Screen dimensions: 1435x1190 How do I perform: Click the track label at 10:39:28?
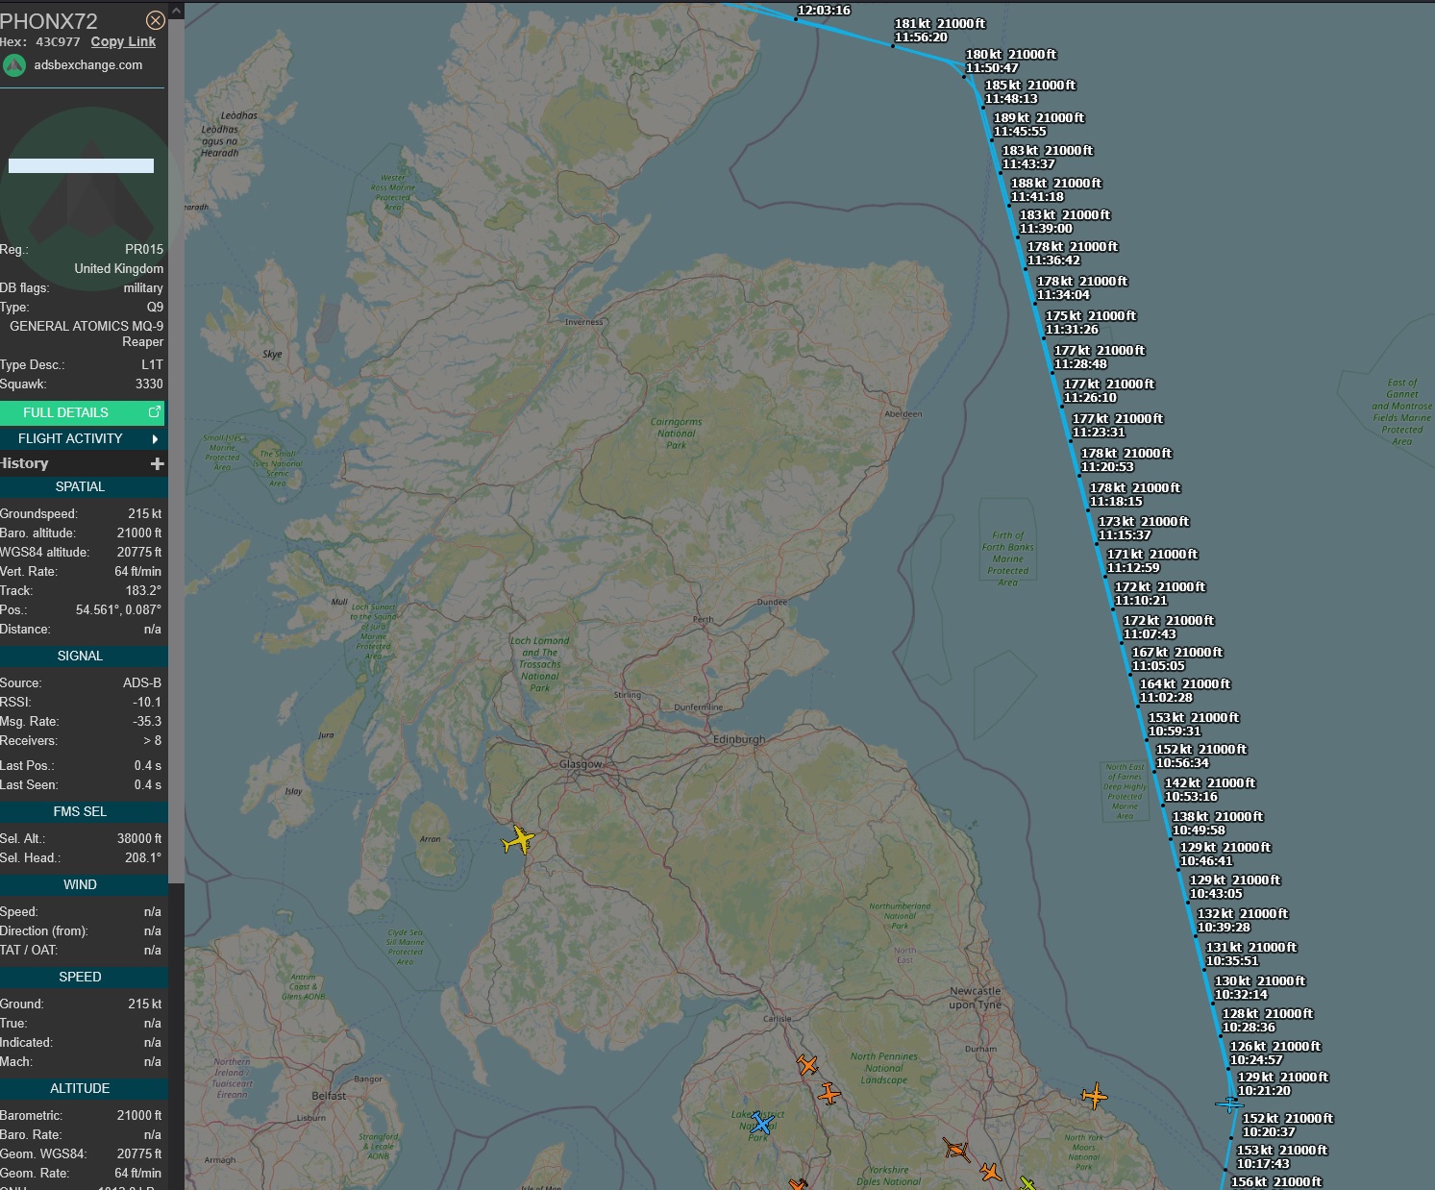1243,921
